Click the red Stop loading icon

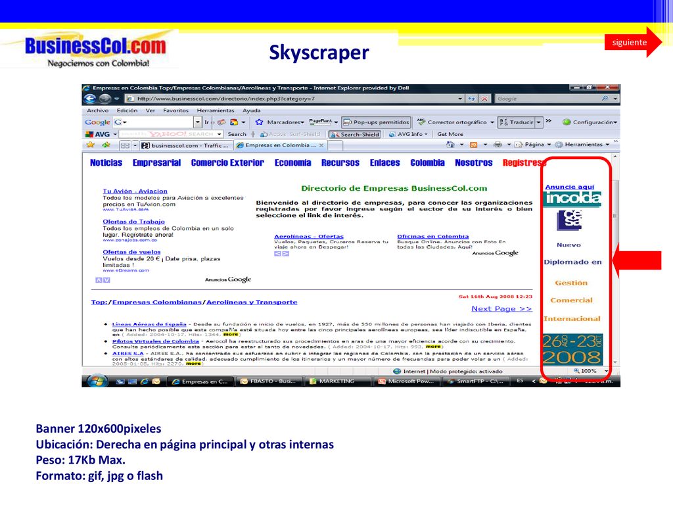484,99
